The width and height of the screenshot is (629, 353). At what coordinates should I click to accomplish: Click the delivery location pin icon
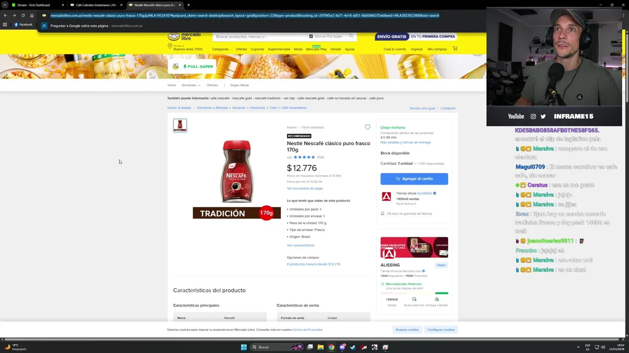tap(170, 47)
